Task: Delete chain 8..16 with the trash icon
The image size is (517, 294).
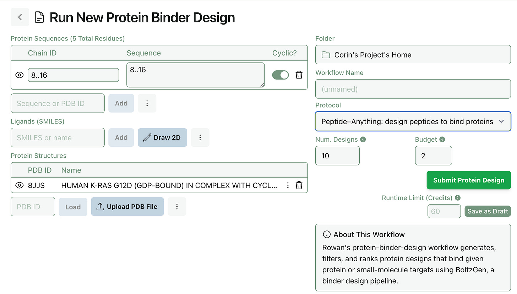Action: click(299, 75)
